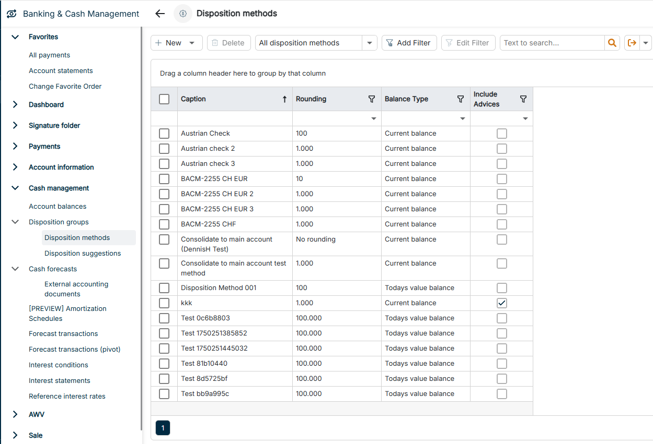
Task: Expand the AWV section
Action: [x=15, y=415]
